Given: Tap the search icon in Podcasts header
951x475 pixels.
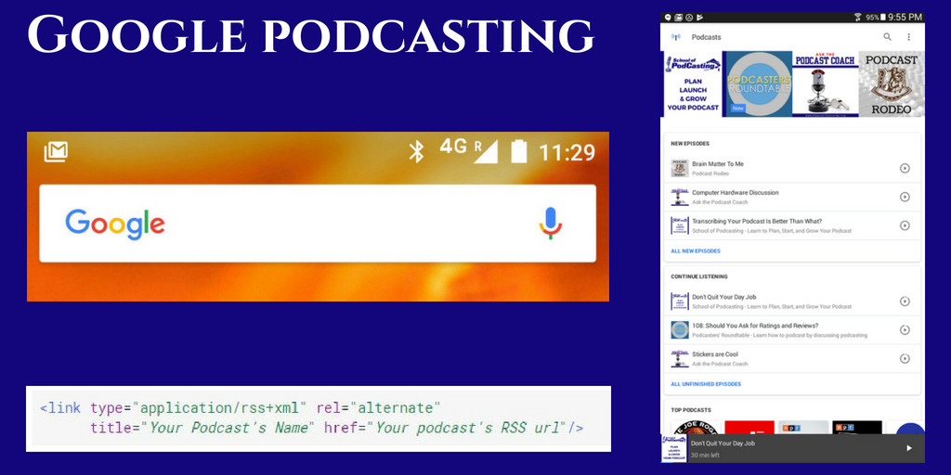Looking at the screenshot, I should pyautogui.click(x=887, y=37).
